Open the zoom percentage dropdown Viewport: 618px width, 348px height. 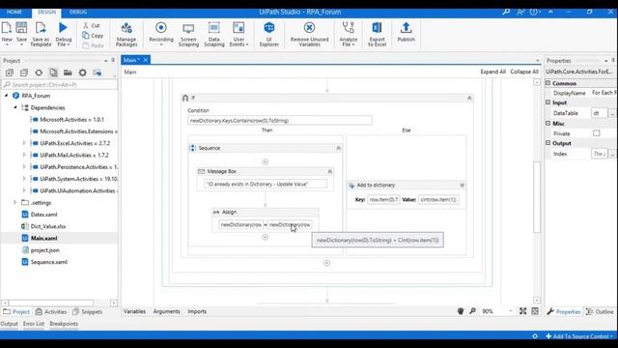511,311
